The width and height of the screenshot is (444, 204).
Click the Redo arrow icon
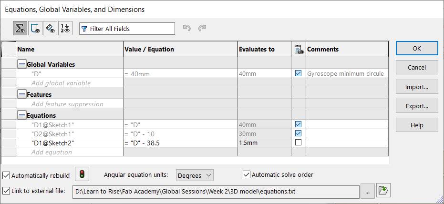pyautogui.click(x=202, y=29)
